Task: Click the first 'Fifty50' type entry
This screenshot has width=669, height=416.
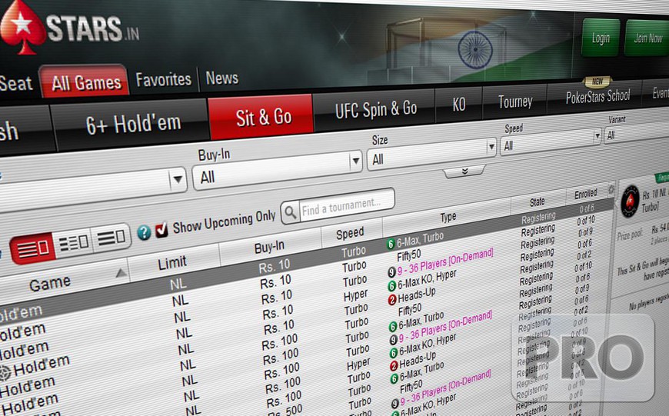Action: pos(409,255)
